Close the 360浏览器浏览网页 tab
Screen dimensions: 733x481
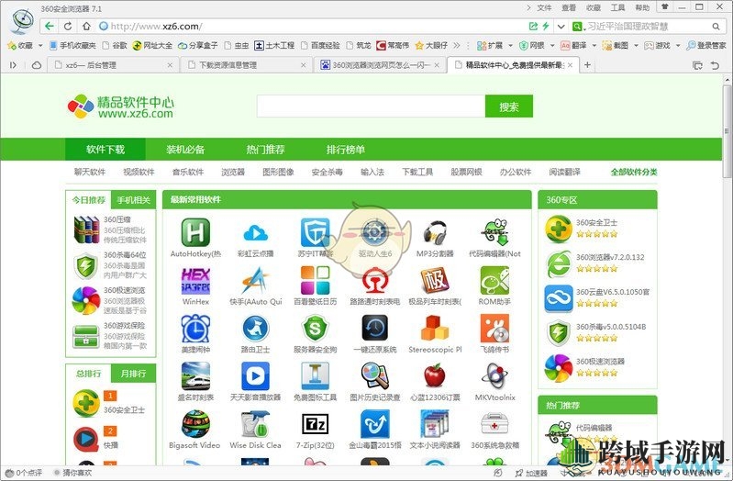click(x=437, y=65)
